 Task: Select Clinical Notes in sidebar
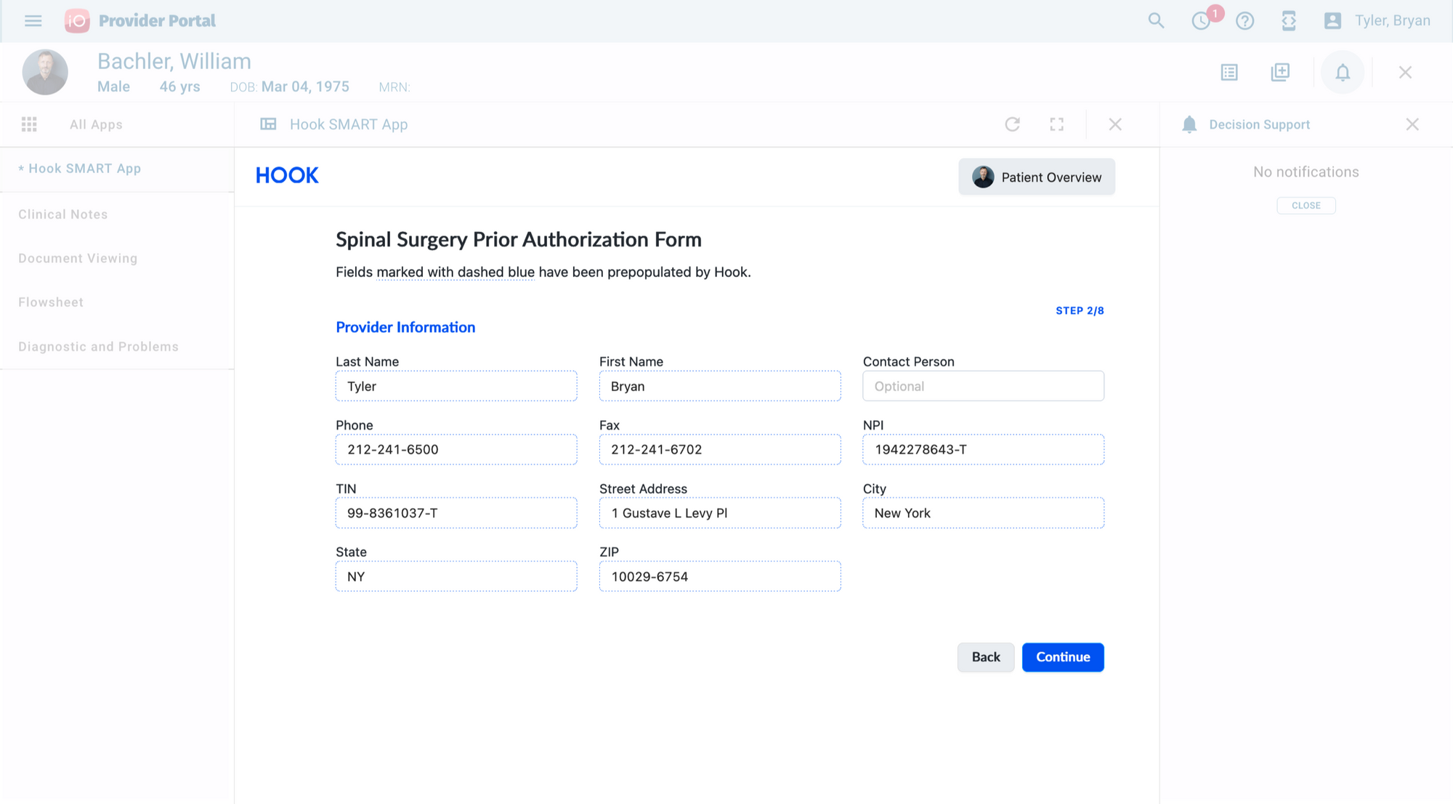(x=63, y=214)
